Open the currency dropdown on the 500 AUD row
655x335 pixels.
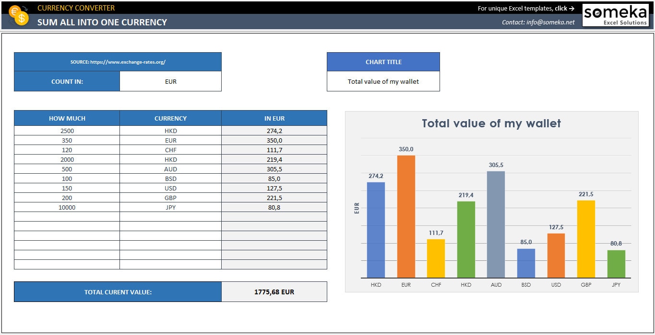(x=170, y=169)
